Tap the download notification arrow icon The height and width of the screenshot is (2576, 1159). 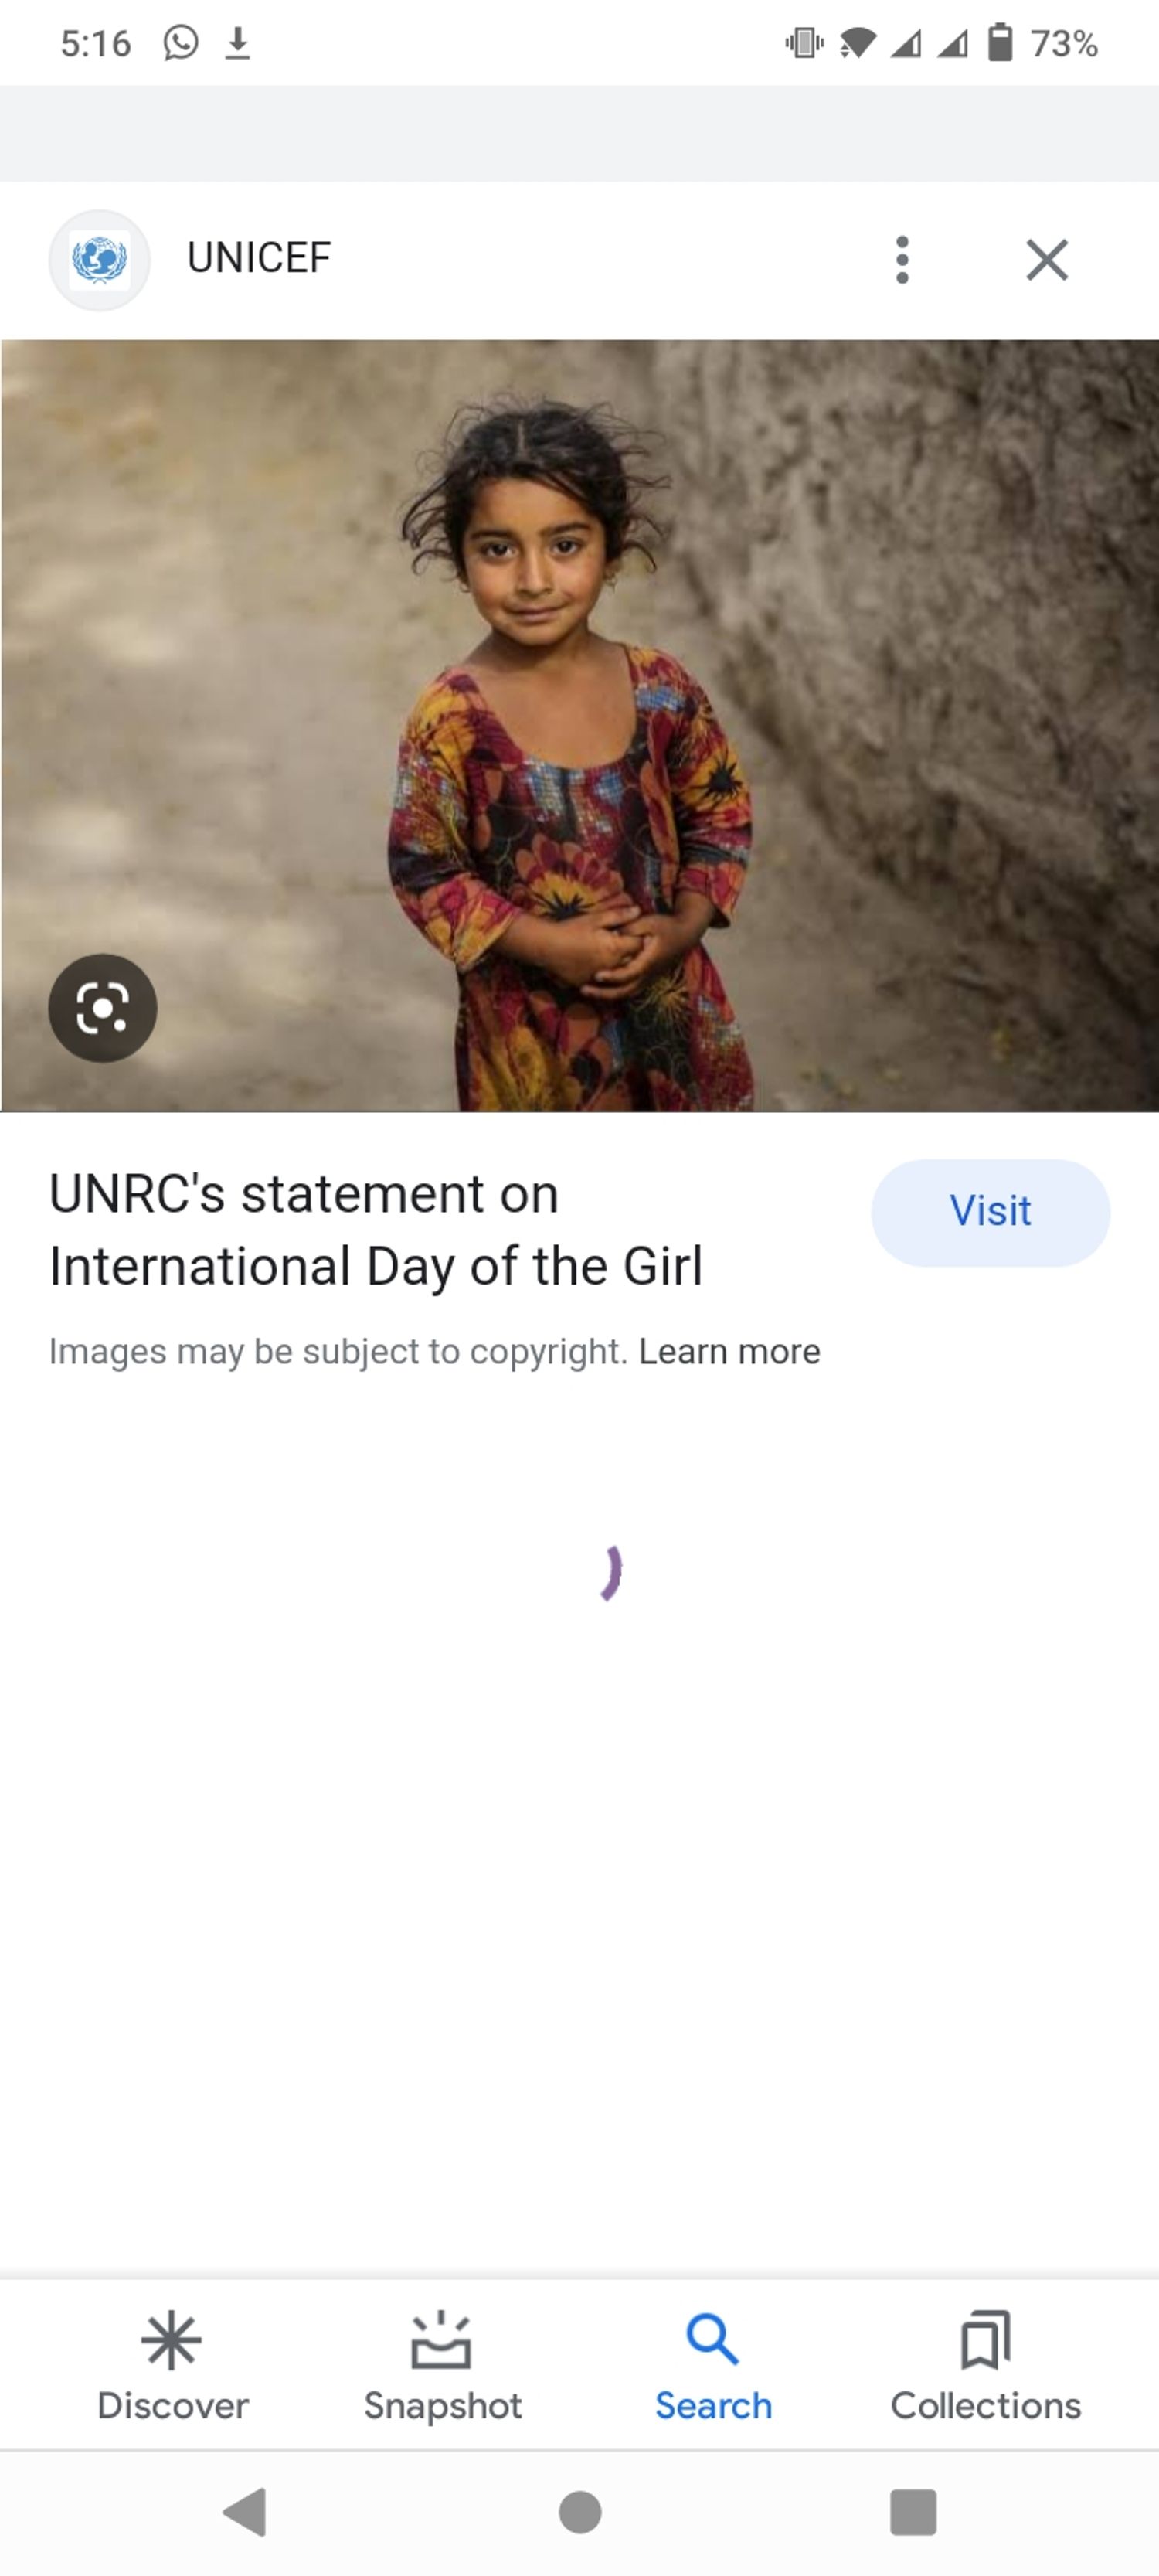click(237, 43)
